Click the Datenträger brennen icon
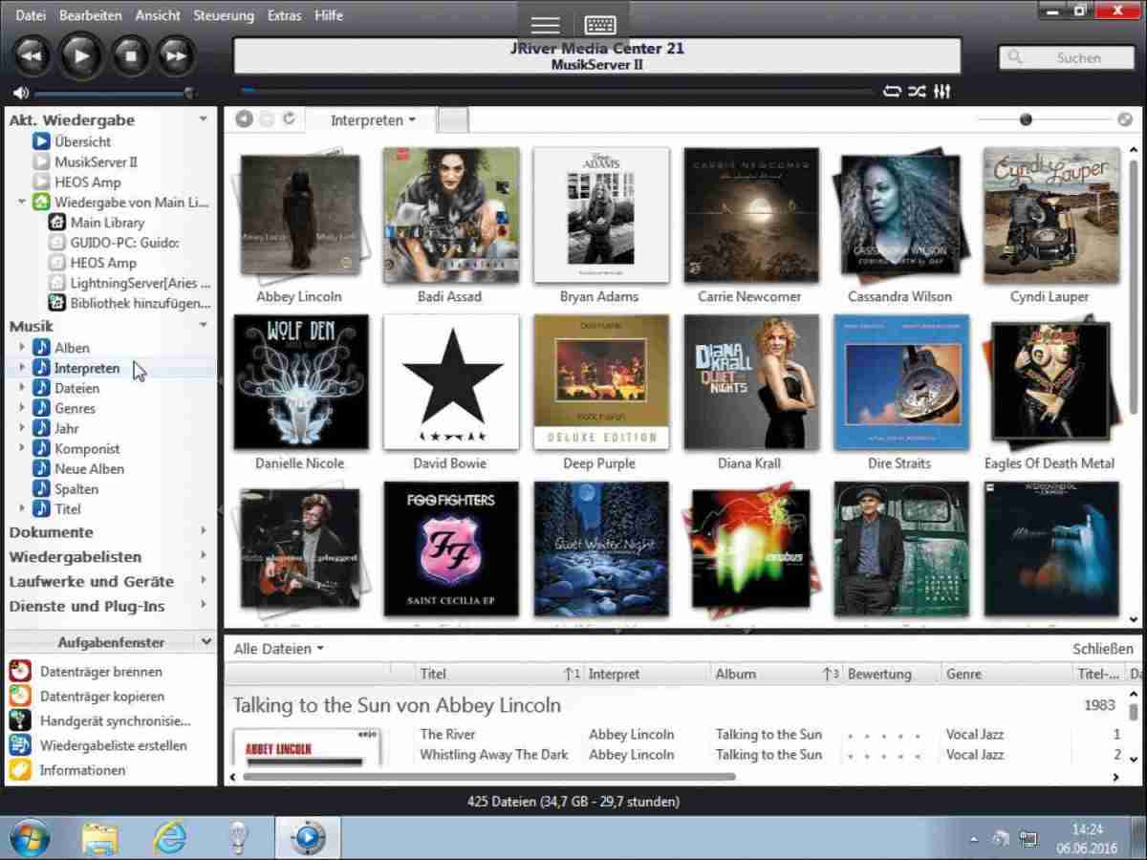This screenshot has height=860, width=1147. pos(20,671)
